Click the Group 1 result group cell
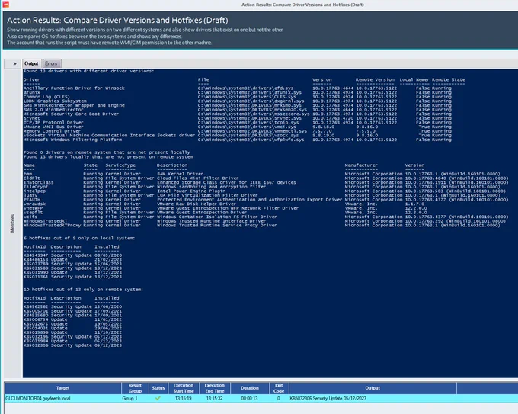518x414 pixels. pos(129,398)
